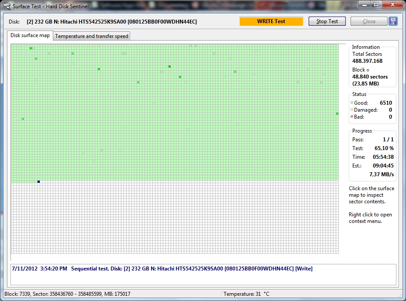Stop the running surface test

pos(327,21)
